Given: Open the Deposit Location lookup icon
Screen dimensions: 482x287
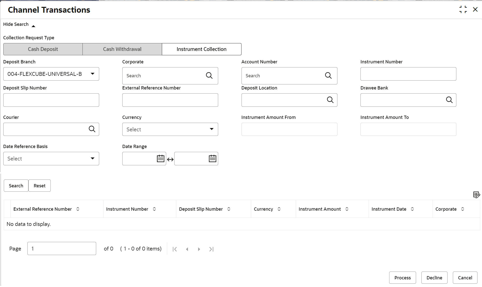Looking at the screenshot, I should click(330, 100).
